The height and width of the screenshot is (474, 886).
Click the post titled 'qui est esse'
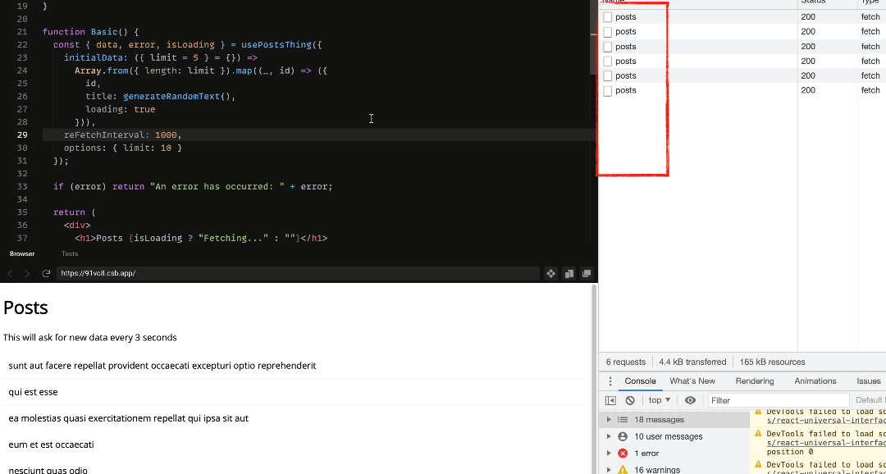coord(34,392)
